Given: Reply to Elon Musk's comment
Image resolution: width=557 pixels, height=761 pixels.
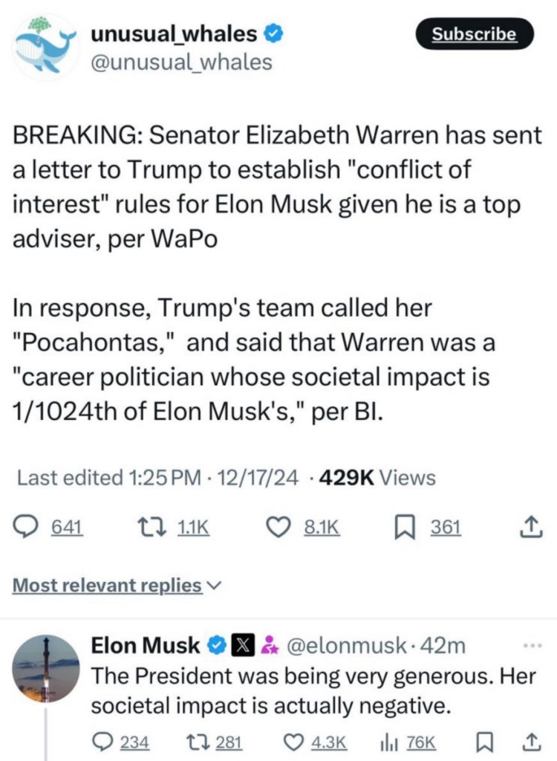Looking at the screenshot, I should tap(101, 742).
